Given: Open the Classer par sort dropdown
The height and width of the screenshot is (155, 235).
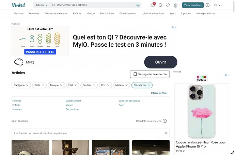Looking at the screenshot, I should (142, 85).
